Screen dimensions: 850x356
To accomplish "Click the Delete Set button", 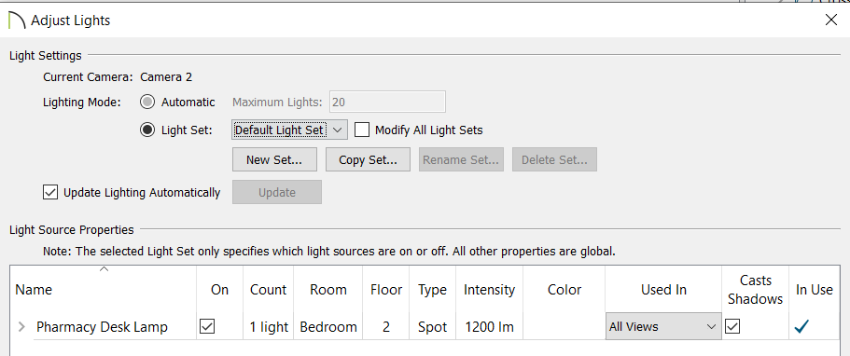I will tap(554, 160).
